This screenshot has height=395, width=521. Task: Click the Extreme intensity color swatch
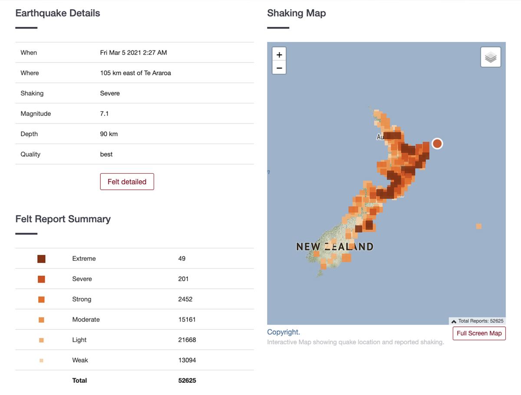point(41,259)
